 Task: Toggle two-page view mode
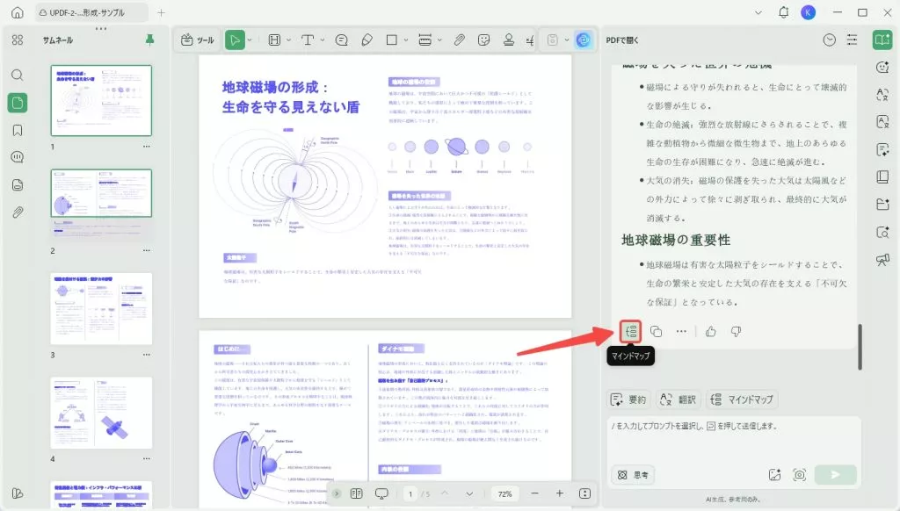[356, 493]
